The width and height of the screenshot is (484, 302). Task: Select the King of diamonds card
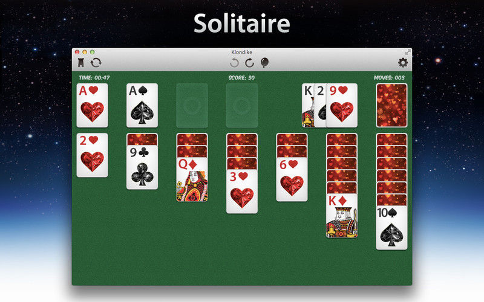coord(342,216)
